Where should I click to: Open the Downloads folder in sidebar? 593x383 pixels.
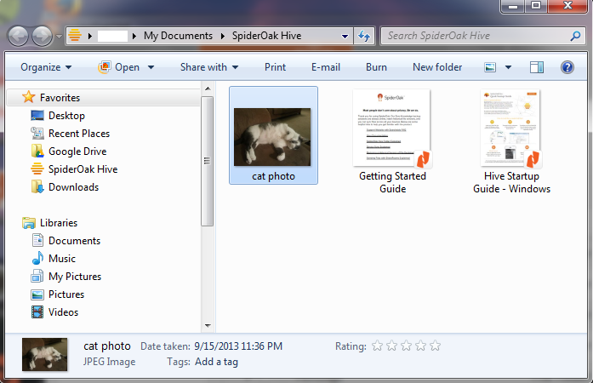point(73,187)
